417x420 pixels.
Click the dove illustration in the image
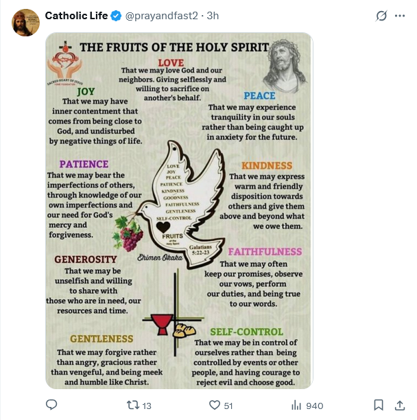(180, 199)
